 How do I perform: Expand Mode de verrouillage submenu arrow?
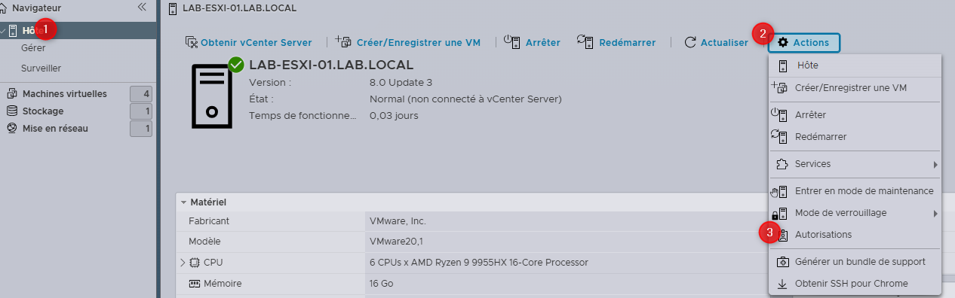click(935, 213)
